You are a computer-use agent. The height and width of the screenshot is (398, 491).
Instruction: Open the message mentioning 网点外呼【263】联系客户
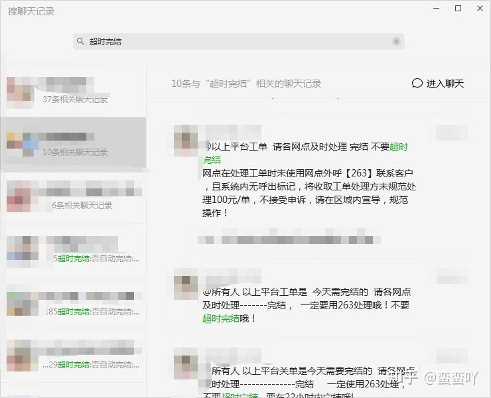tap(309, 180)
